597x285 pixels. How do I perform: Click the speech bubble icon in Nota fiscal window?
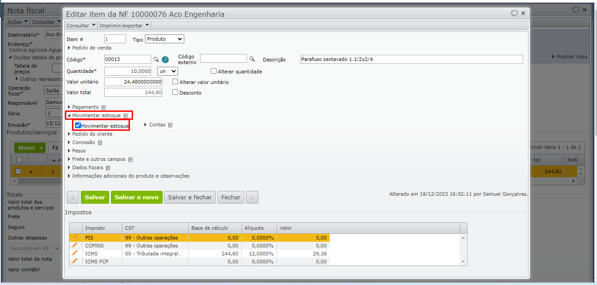575,10
